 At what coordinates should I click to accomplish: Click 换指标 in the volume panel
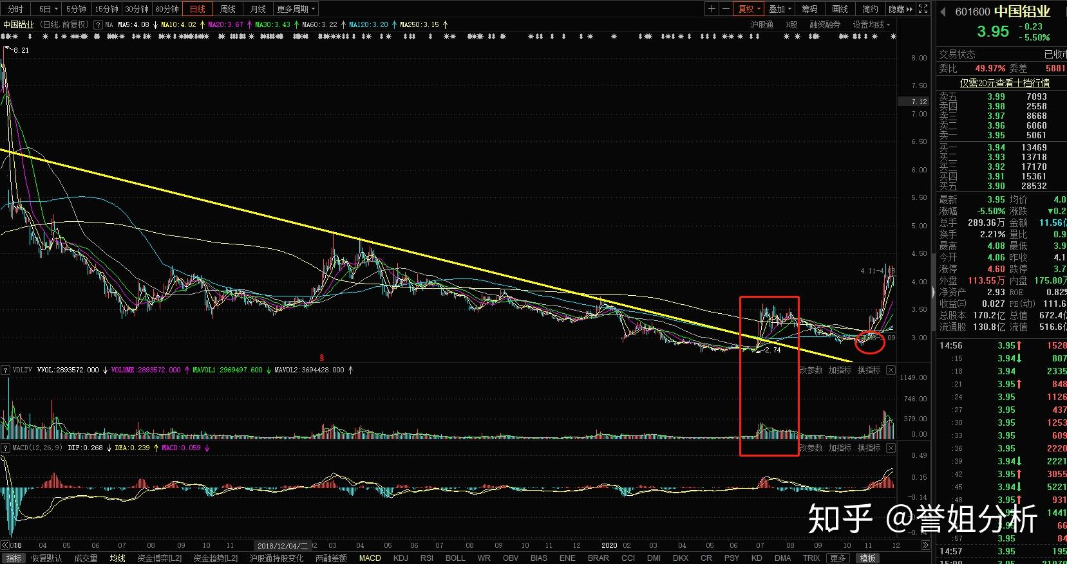tap(869, 370)
